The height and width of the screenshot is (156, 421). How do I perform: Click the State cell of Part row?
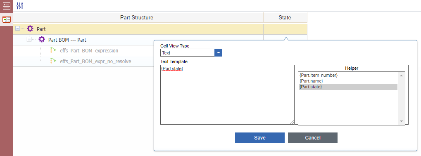pos(285,29)
